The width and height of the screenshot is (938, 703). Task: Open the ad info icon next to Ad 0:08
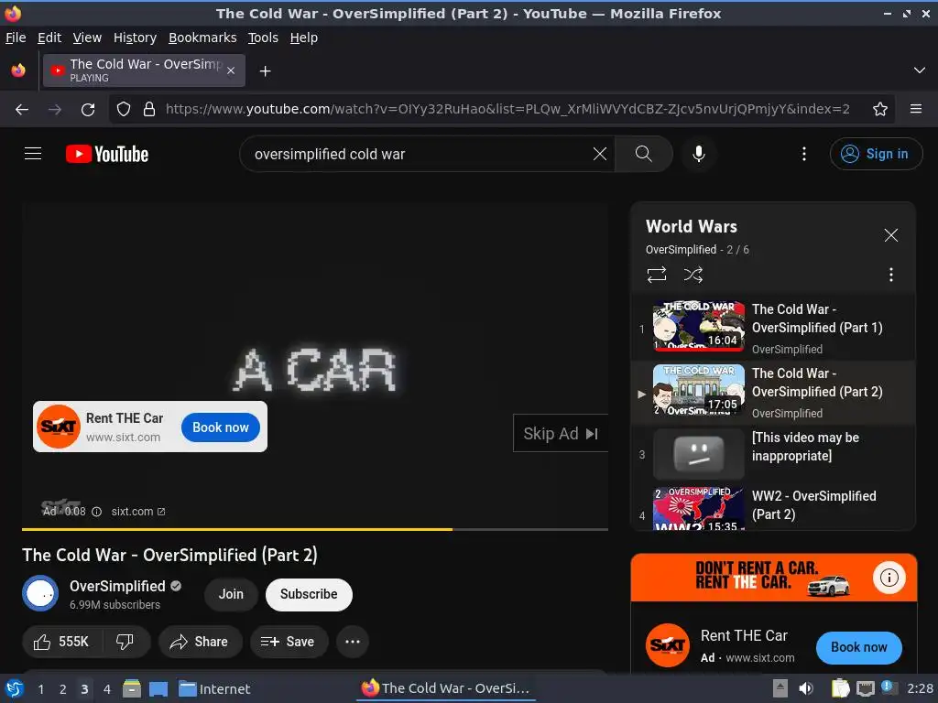pyautogui.click(x=96, y=512)
